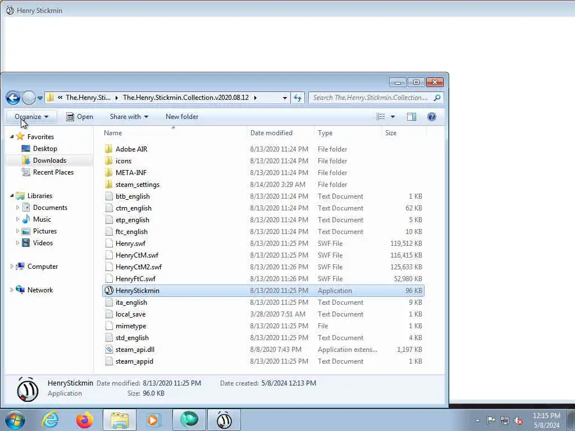
Task: Select the Adobe AIR folder icon
Action: 108,149
